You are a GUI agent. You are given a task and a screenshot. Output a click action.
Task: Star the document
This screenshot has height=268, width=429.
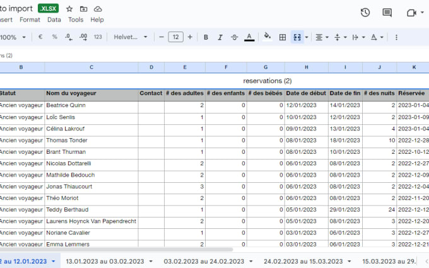click(x=69, y=9)
